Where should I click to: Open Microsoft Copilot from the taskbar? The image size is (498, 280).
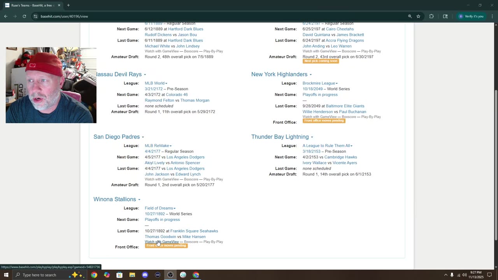point(107,275)
